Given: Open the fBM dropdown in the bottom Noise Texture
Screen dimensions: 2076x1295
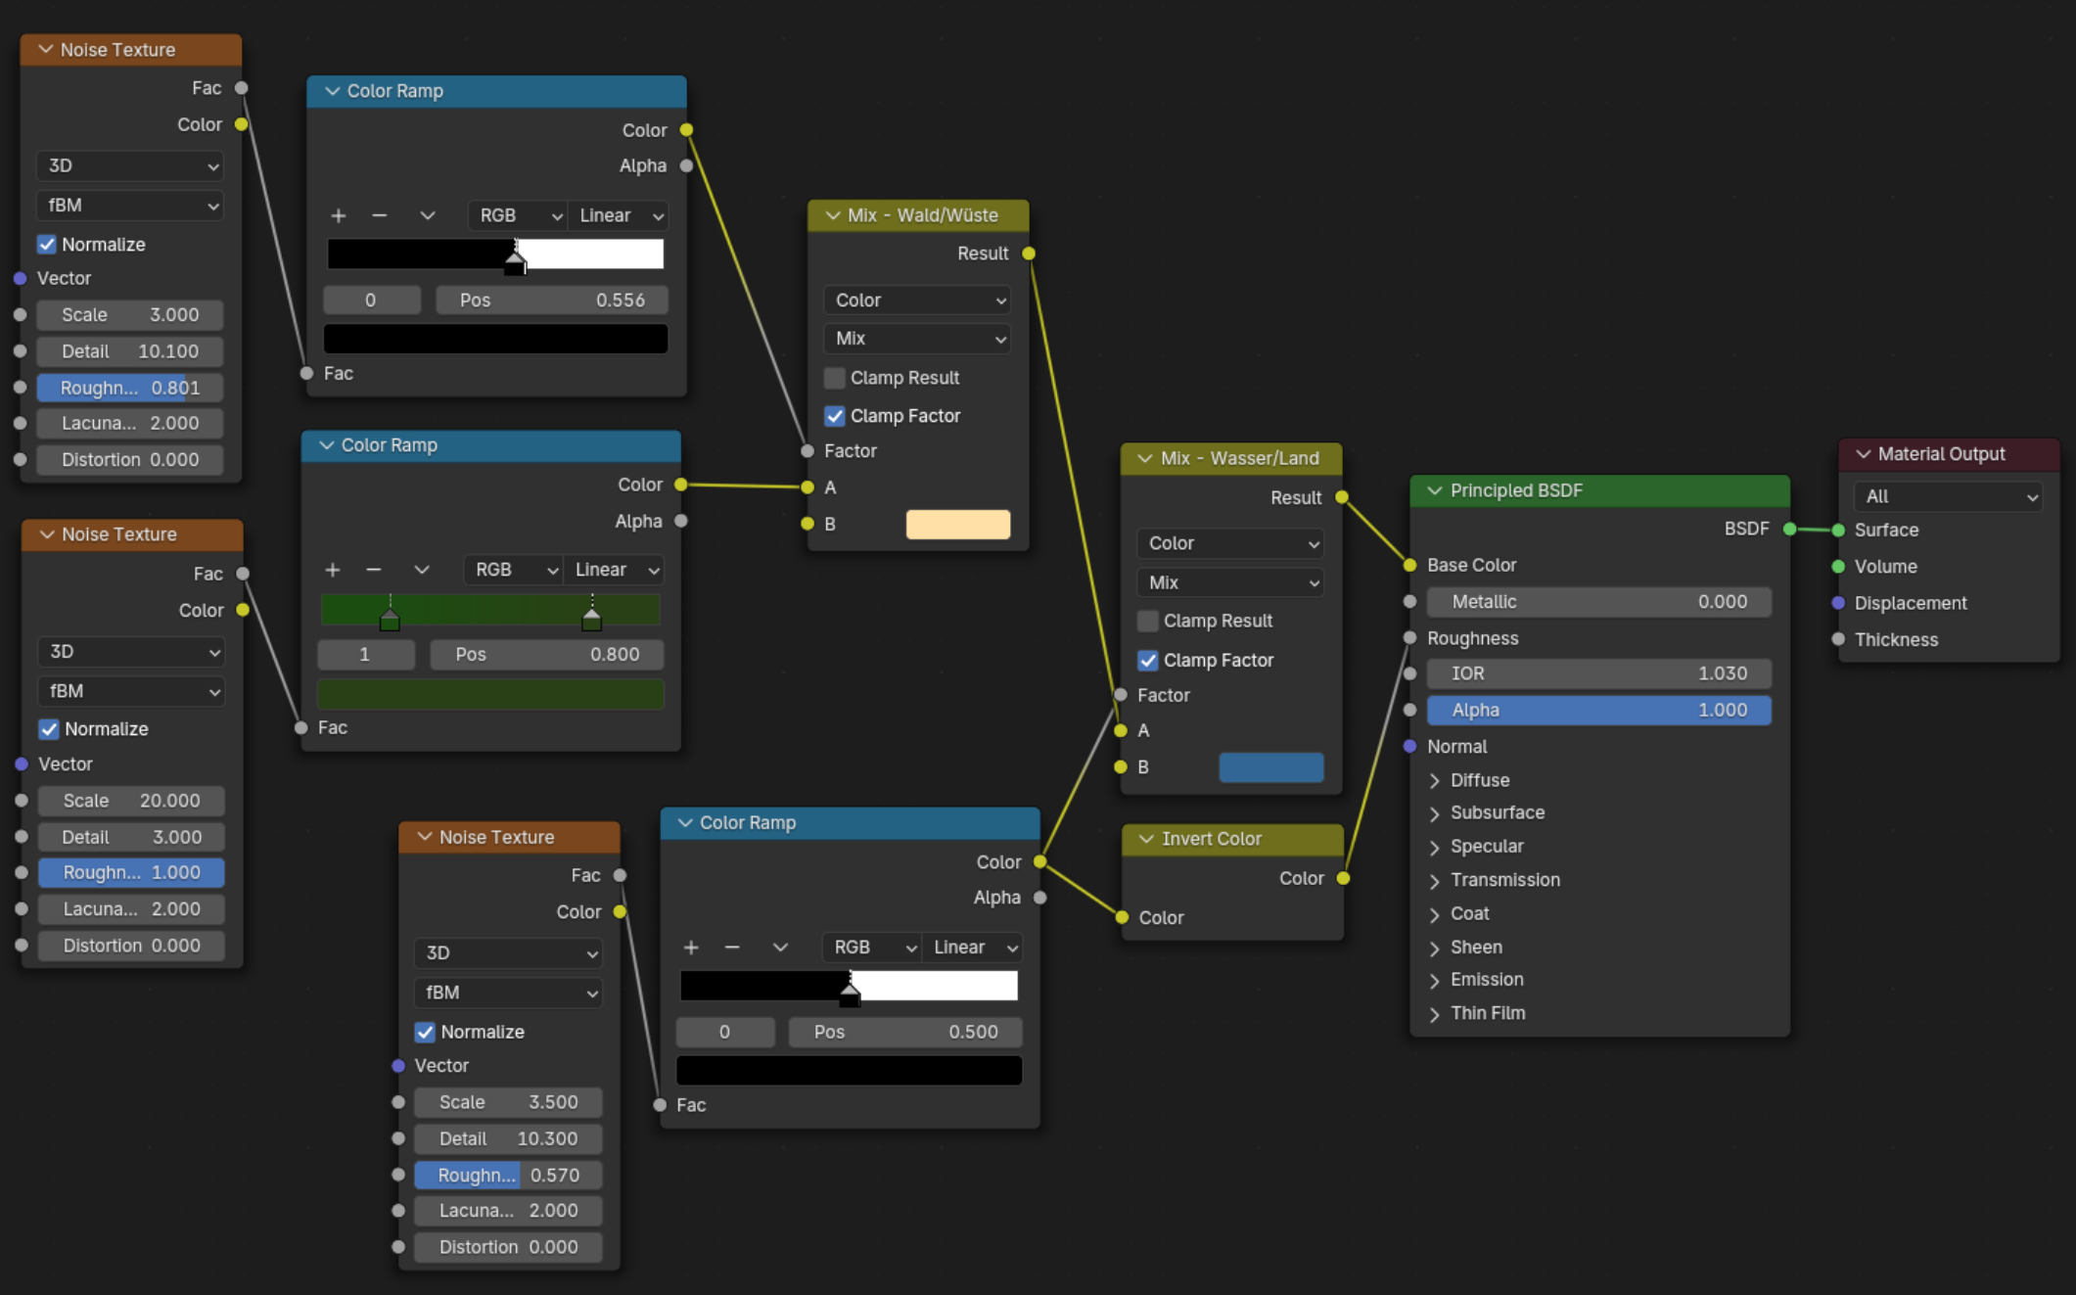Looking at the screenshot, I should coord(507,993).
